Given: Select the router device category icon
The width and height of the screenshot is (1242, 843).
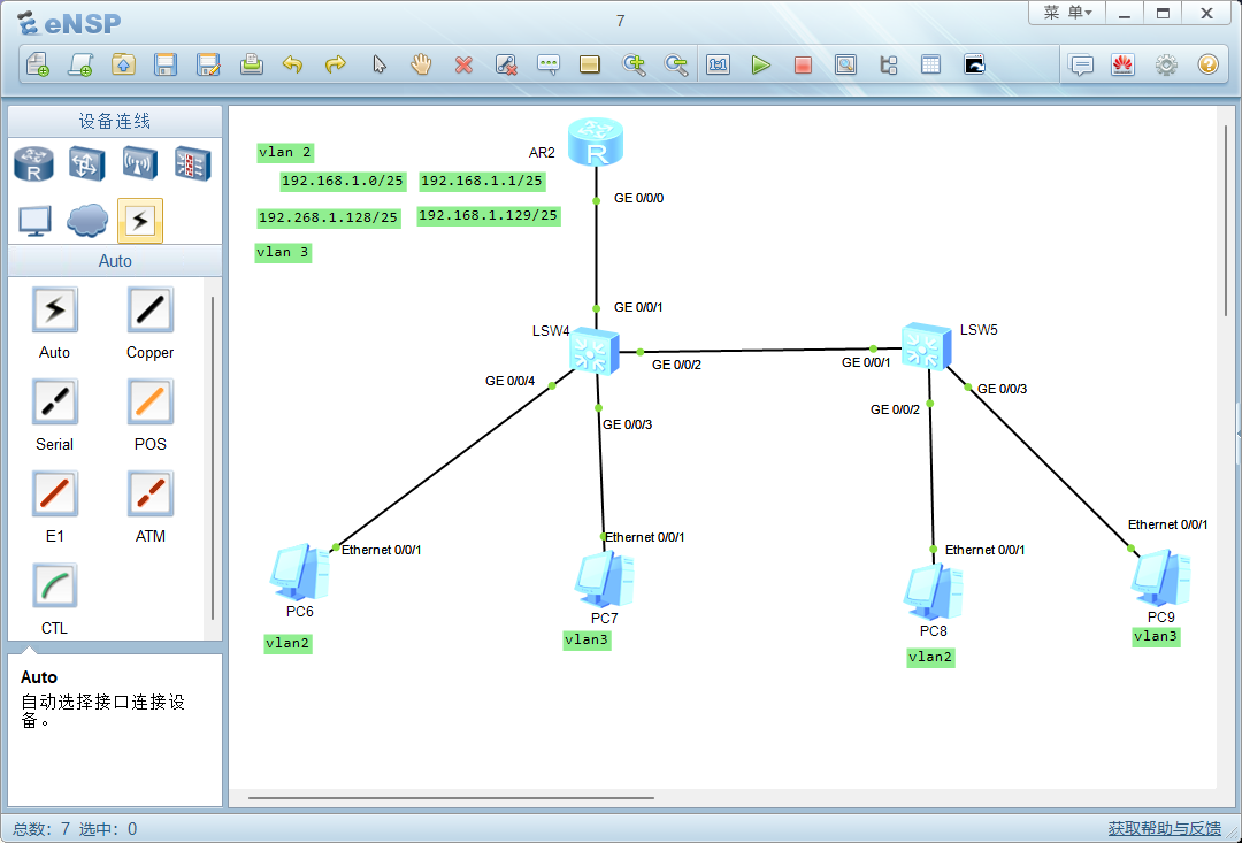Looking at the screenshot, I should 34,164.
